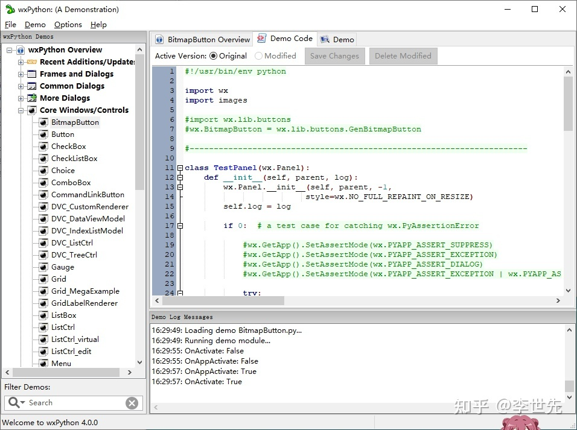Click the Common Dialogs category icon
The height and width of the screenshot is (430, 577).
click(x=32, y=86)
